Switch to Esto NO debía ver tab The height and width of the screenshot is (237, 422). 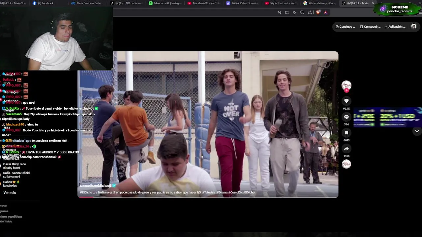coord(126,3)
